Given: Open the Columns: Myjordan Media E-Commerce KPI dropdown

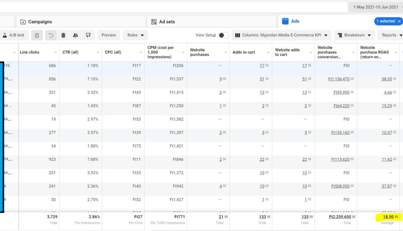Looking at the screenshot, I should pyautogui.click(x=281, y=35).
